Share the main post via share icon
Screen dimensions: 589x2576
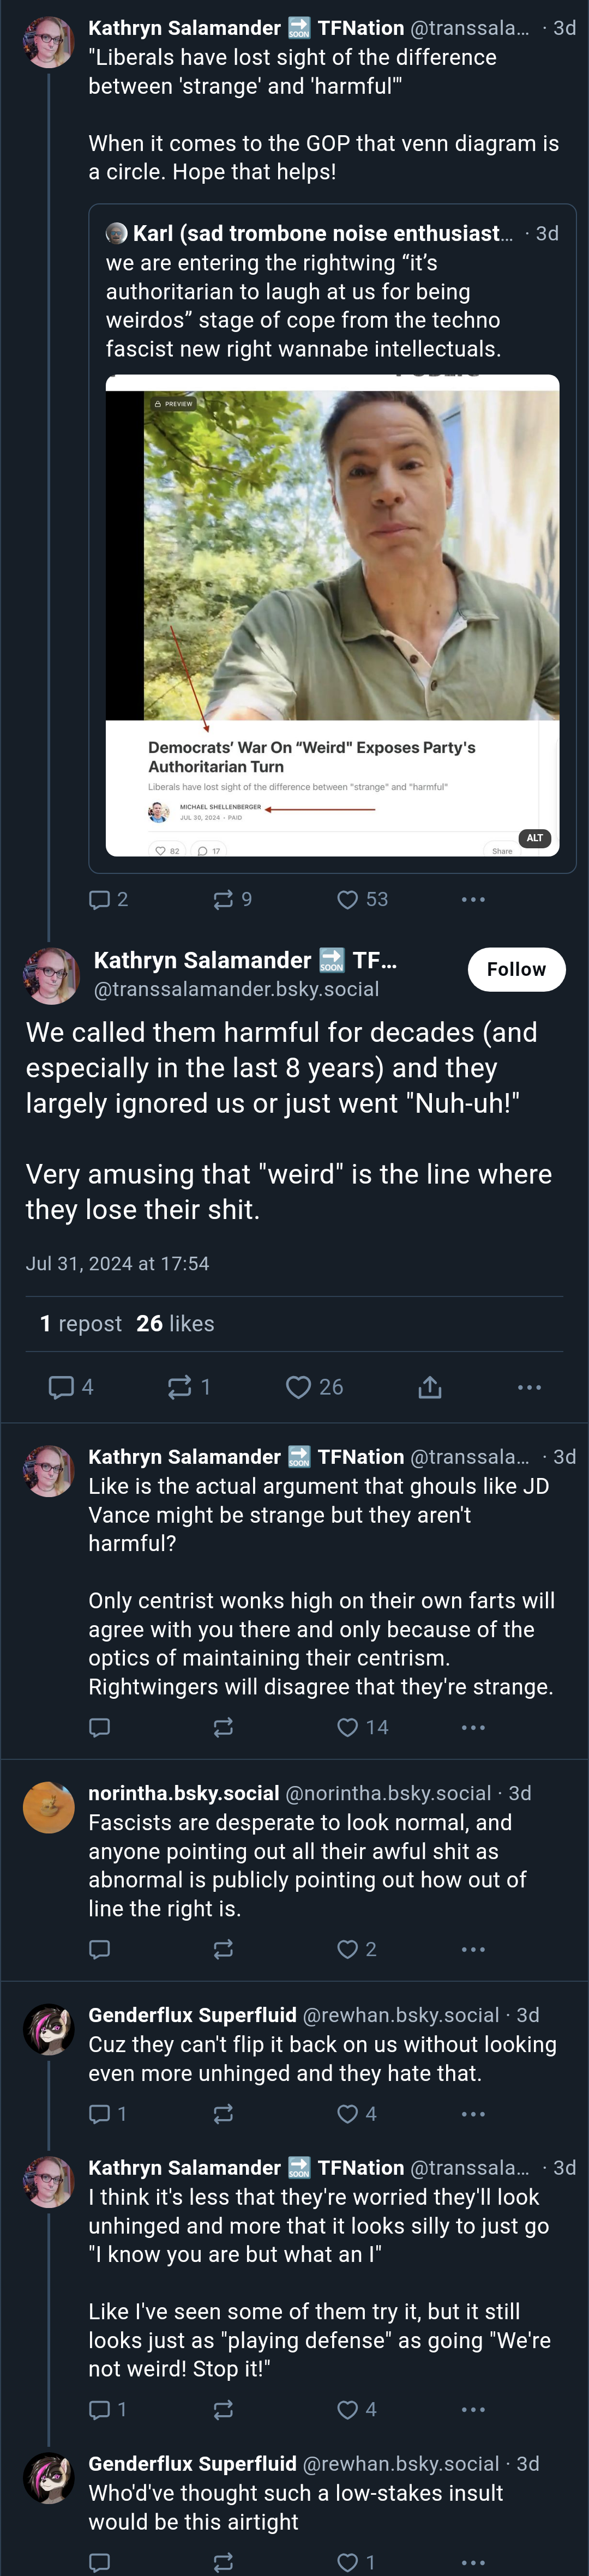429,1387
